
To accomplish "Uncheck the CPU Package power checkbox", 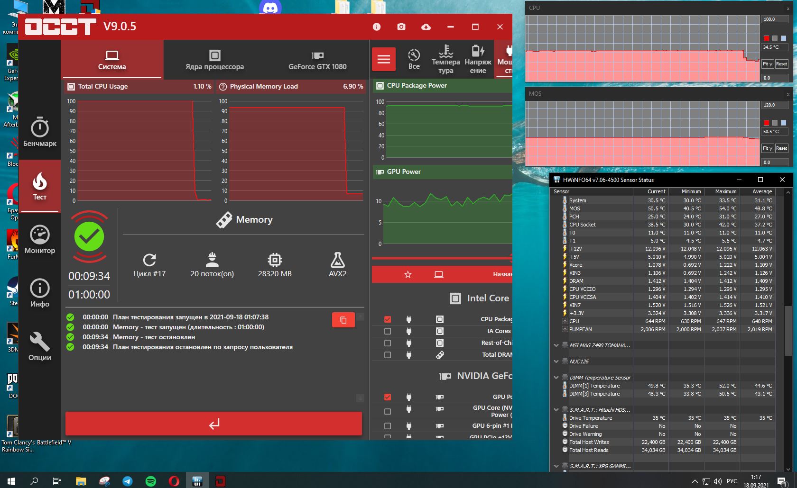I will (388, 319).
